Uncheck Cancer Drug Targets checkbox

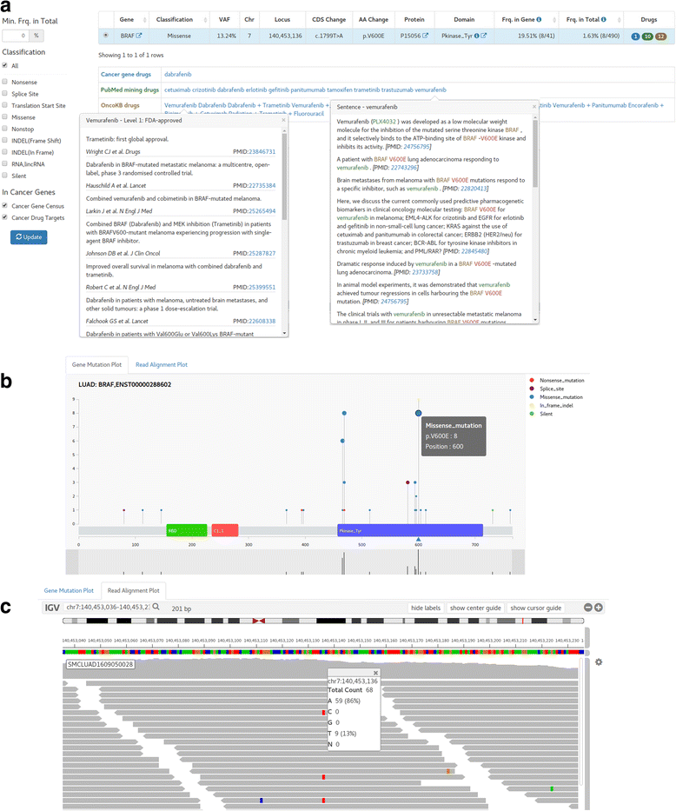click(x=4, y=217)
